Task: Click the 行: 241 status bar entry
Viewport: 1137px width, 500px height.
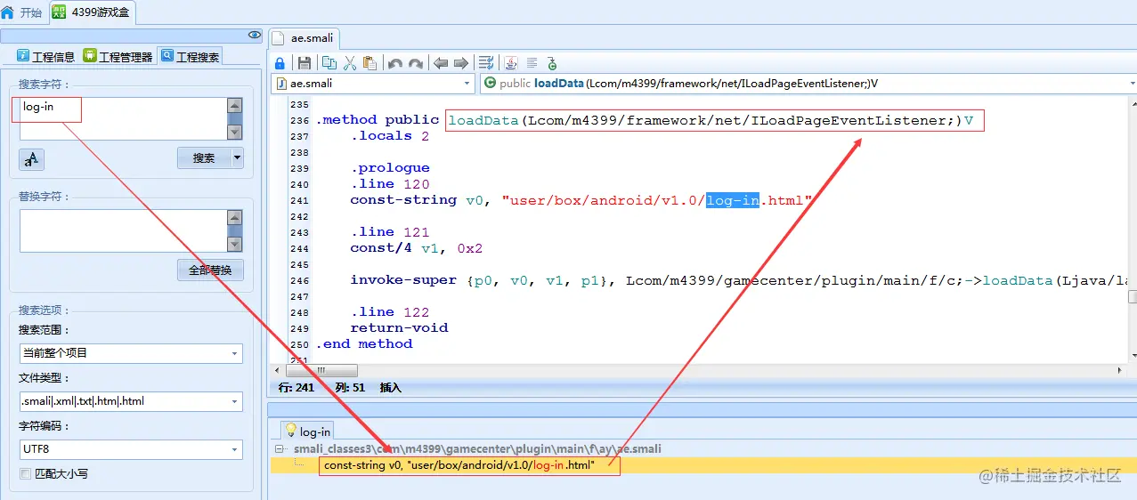Action: click(x=296, y=388)
